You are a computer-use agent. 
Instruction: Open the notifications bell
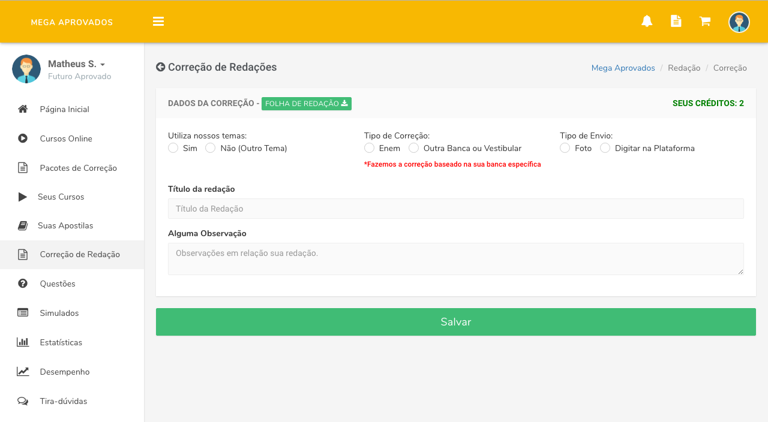tap(647, 22)
